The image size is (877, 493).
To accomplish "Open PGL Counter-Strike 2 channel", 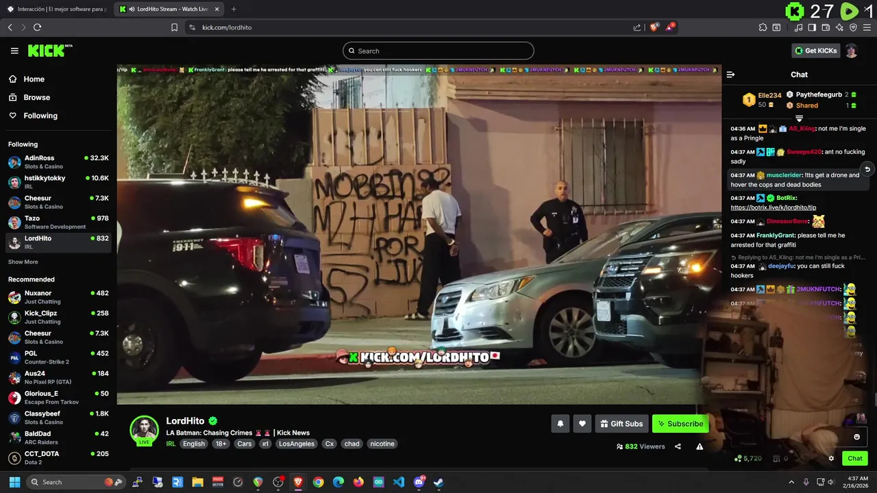I will (58, 357).
